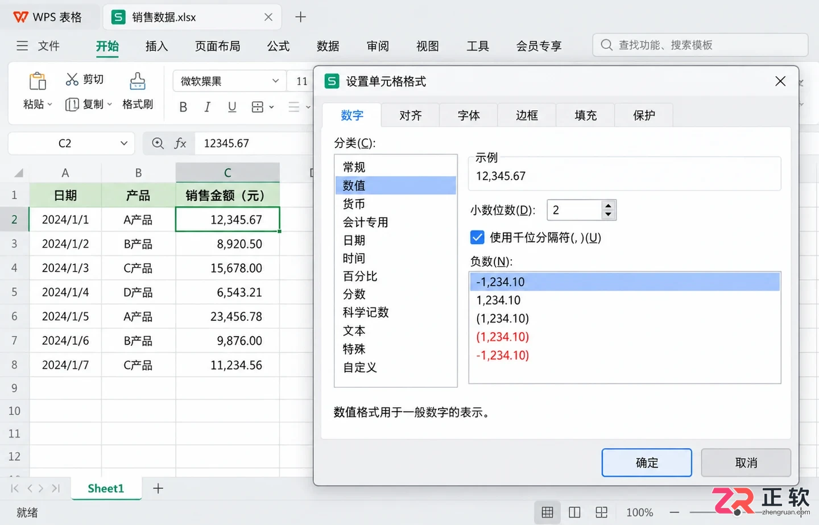The width and height of the screenshot is (819, 525).
Task: Open the 会员专享 ribbon tab
Action: click(539, 47)
